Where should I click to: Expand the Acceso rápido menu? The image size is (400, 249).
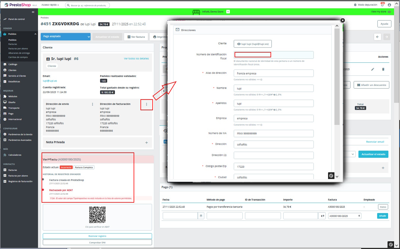click(50, 5)
